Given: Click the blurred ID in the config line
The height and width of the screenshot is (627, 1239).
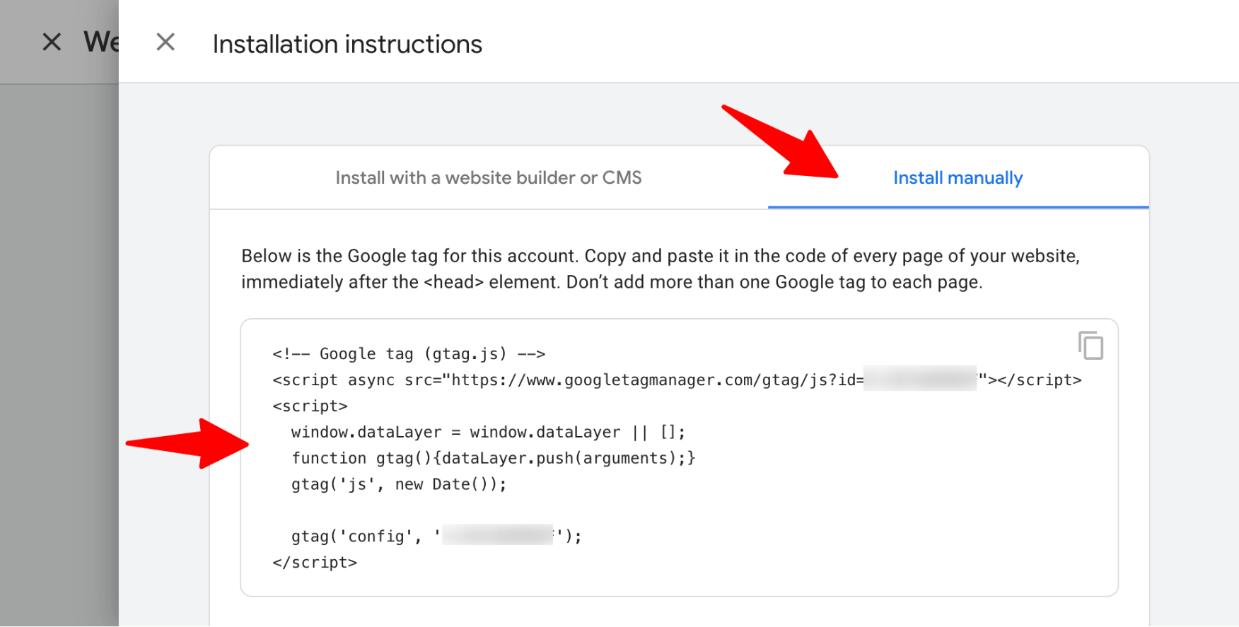Looking at the screenshot, I should tap(498, 536).
